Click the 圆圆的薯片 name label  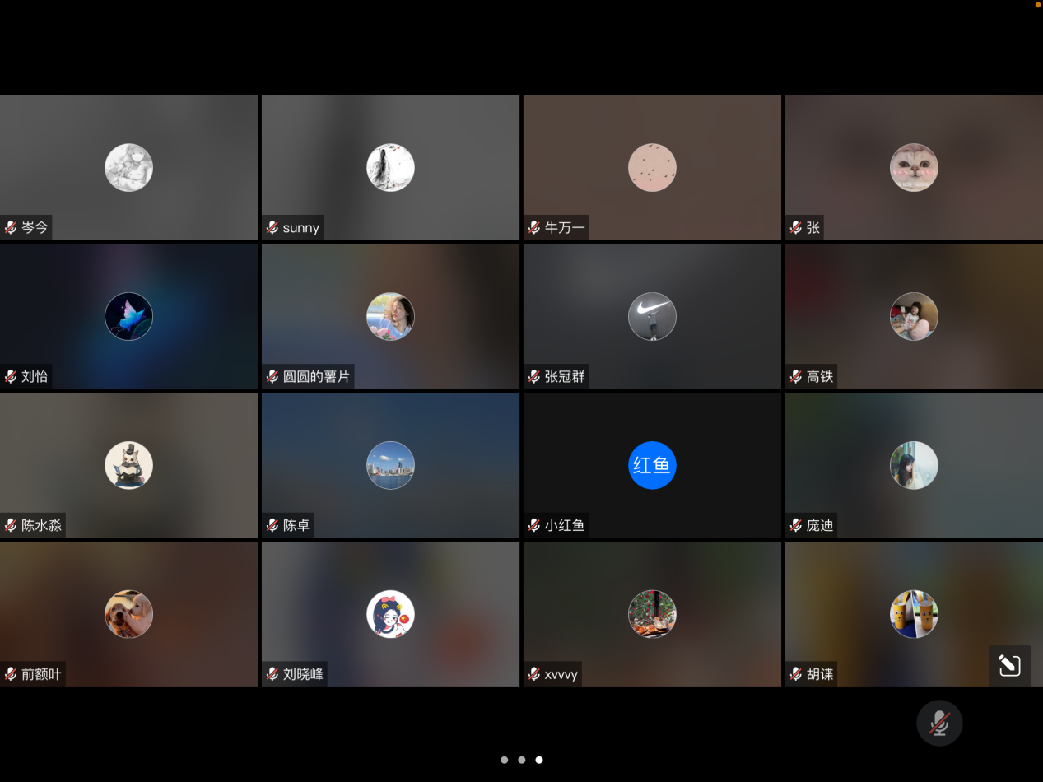[316, 377]
